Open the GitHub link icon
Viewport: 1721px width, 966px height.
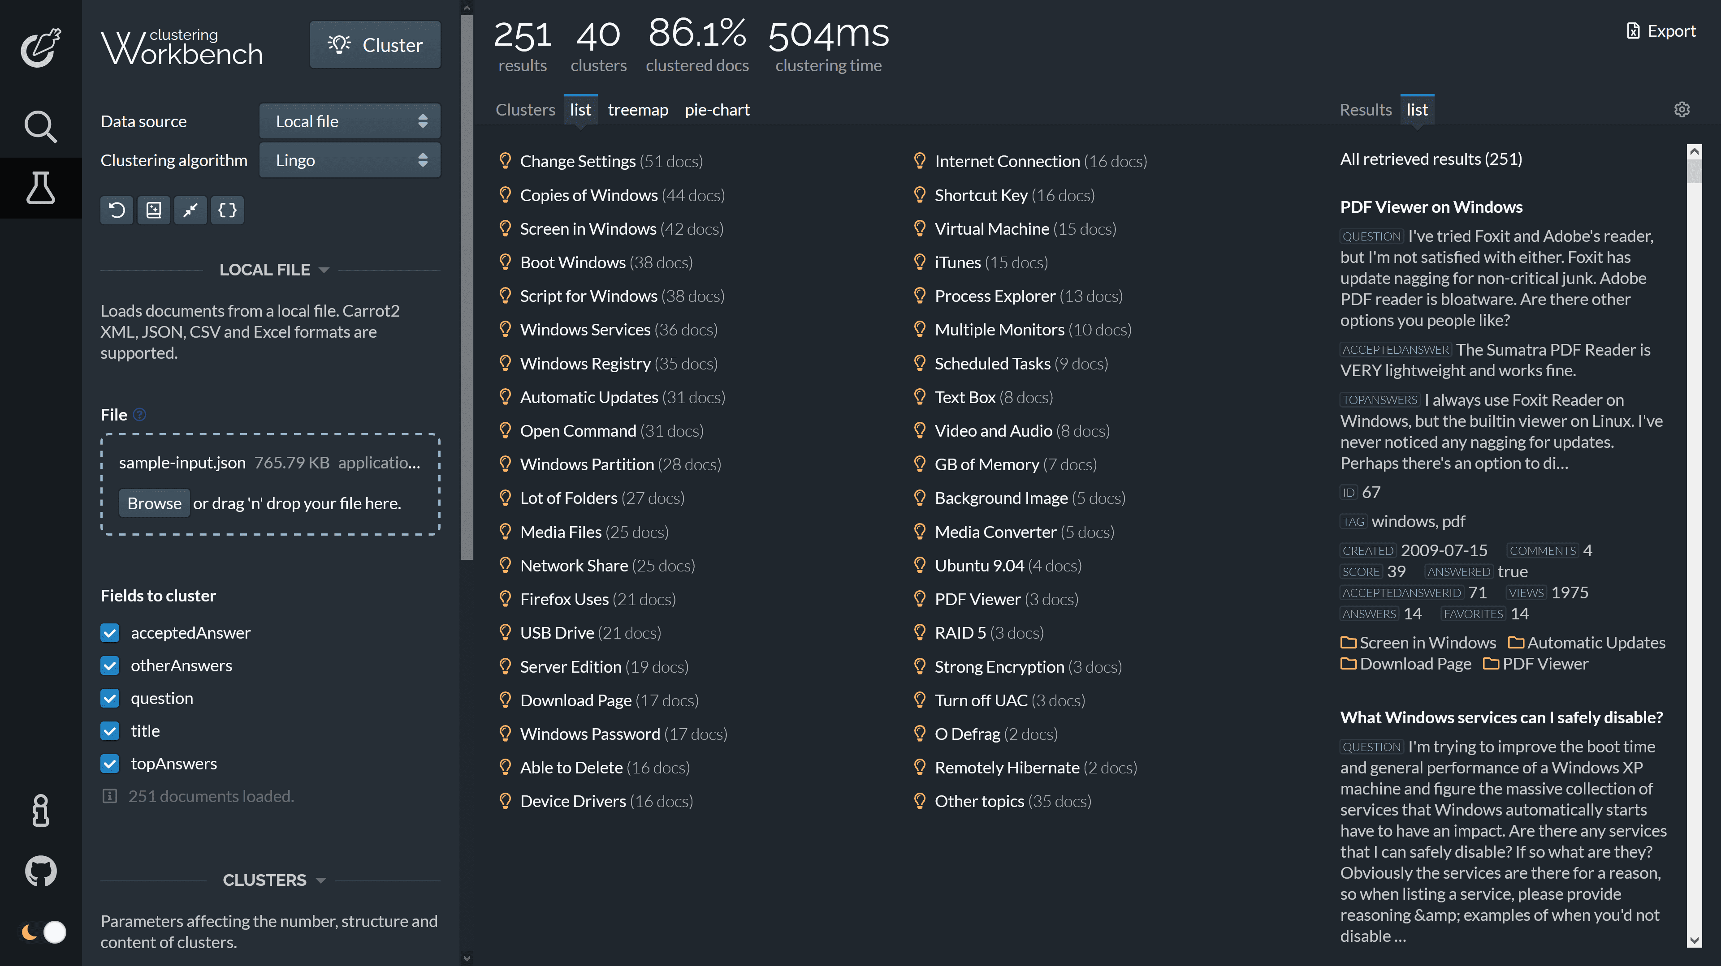click(40, 871)
